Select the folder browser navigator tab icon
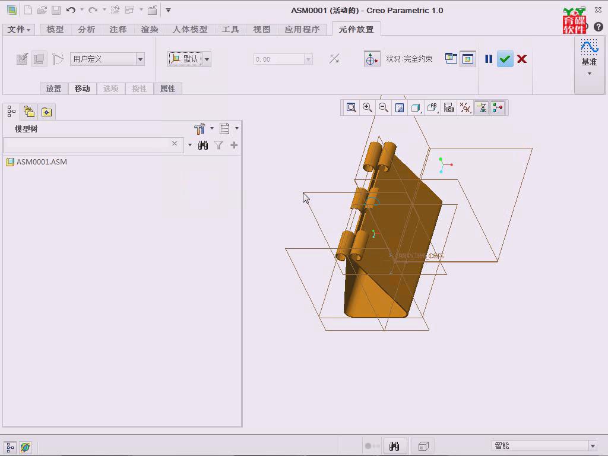Screen dimensions: 608x456 click(29, 112)
